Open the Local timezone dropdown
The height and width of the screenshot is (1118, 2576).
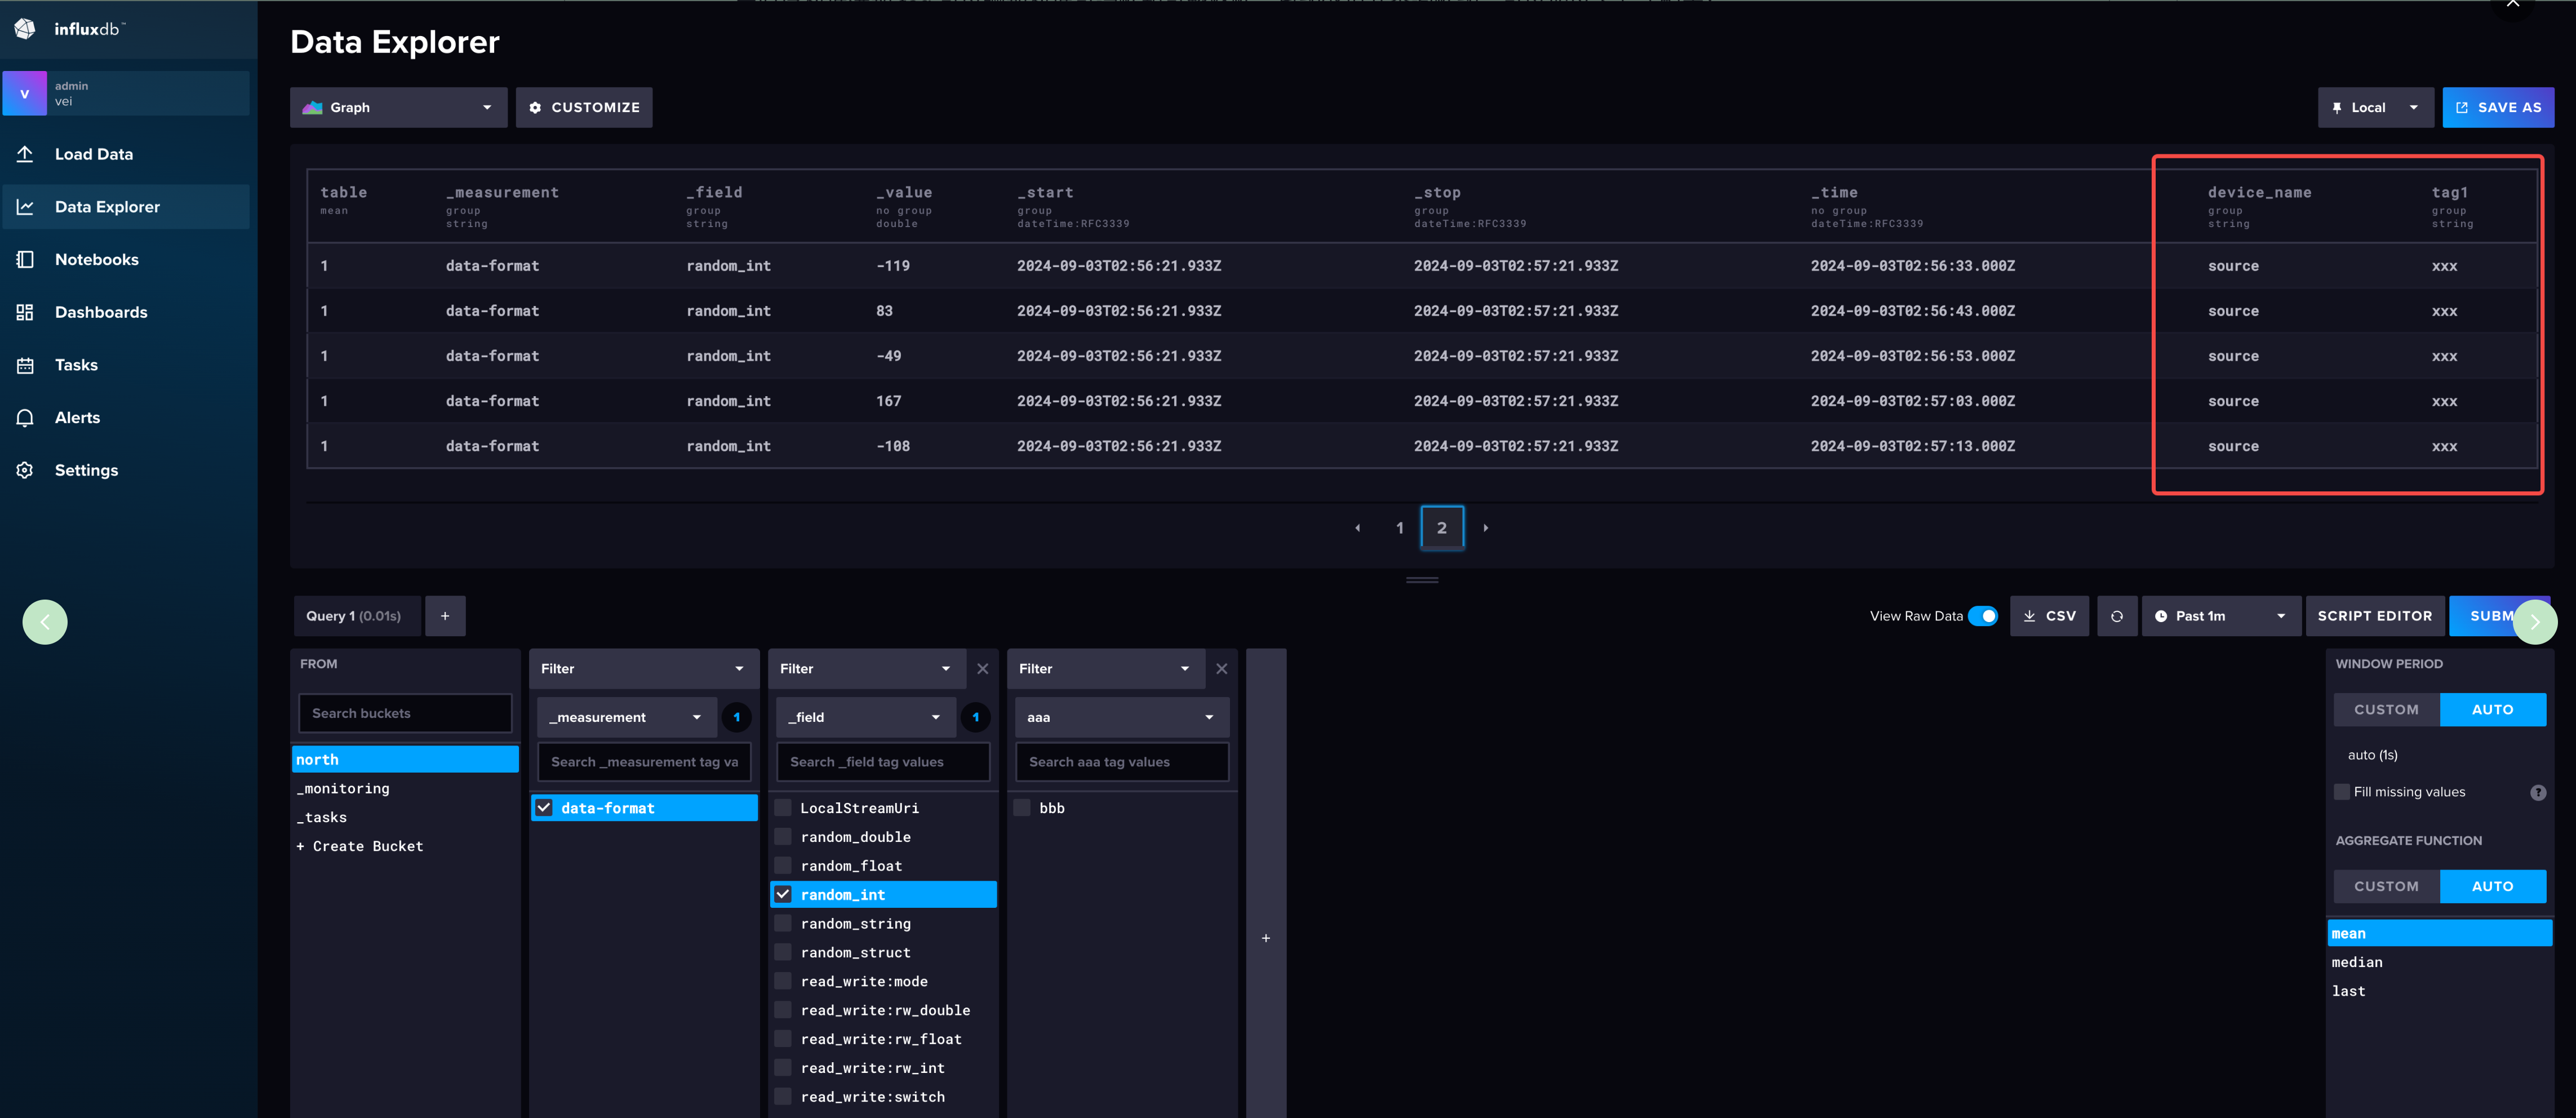coord(2375,107)
